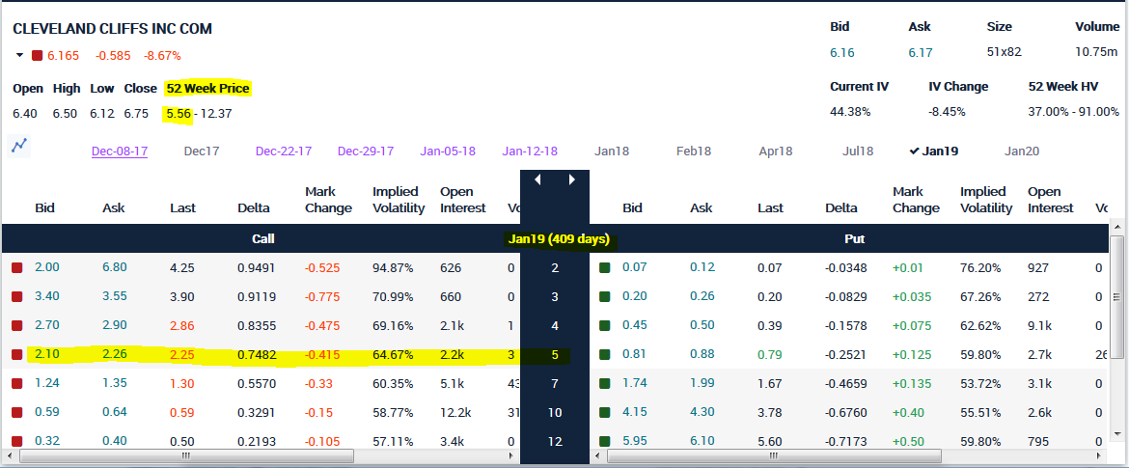
Task: Select the Jan-12-18 expiration
Action: coord(530,151)
